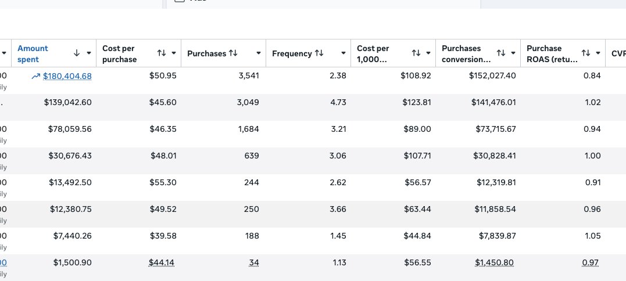Sort by Purchases conversion value
This screenshot has width=626, height=281.
click(501, 53)
